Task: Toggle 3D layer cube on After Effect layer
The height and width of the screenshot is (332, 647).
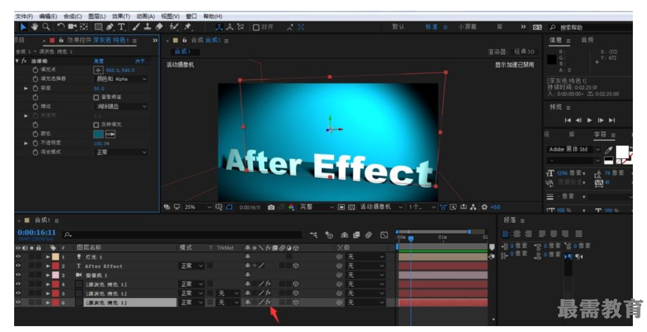Action: pos(296,265)
